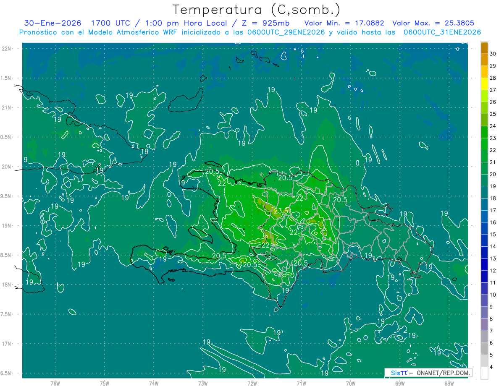Click the '20N' latitude axis label
504x389 pixels.
click(x=6, y=167)
